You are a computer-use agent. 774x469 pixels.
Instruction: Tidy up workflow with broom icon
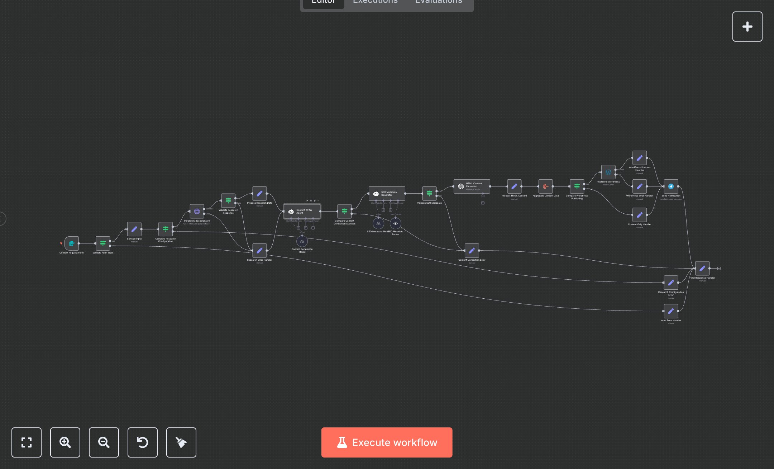click(x=181, y=442)
